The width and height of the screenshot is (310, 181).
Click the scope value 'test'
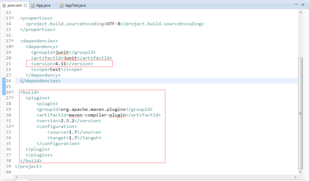click(55, 69)
